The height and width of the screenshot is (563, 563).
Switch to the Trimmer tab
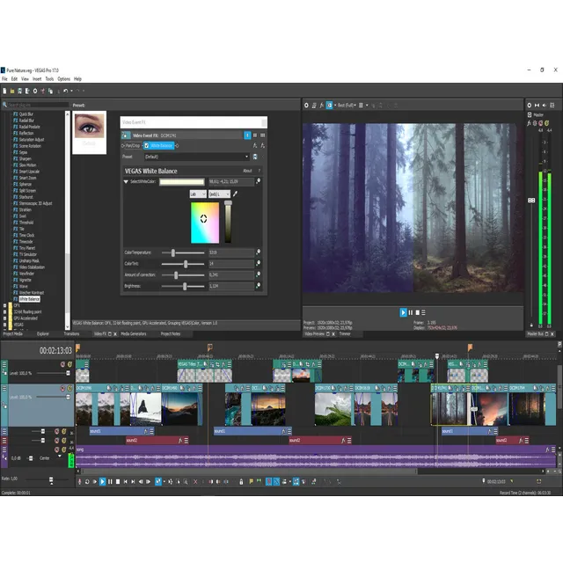tap(345, 334)
